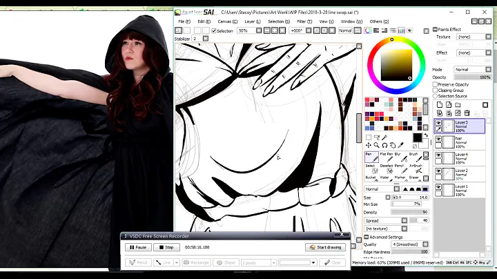Hide the hair layer with eye icon
The image size is (497, 279).
click(438, 139)
